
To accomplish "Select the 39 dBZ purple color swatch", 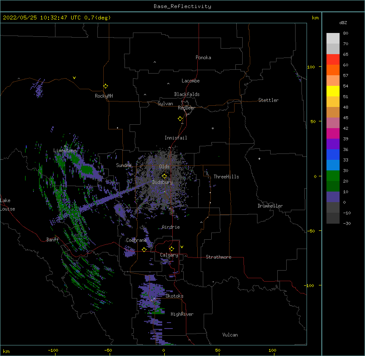I will (333, 144).
